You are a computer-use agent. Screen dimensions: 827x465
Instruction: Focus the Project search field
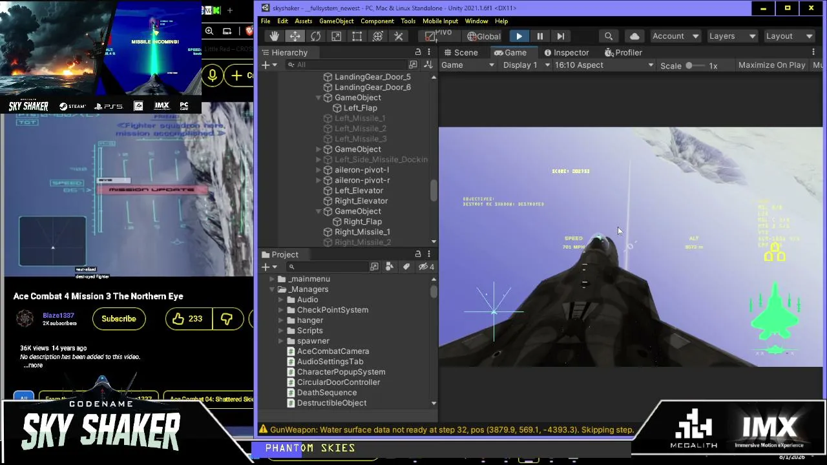click(327, 267)
